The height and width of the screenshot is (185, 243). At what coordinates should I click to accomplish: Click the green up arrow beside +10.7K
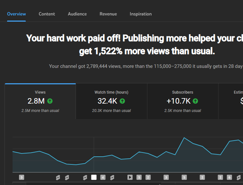(195, 101)
